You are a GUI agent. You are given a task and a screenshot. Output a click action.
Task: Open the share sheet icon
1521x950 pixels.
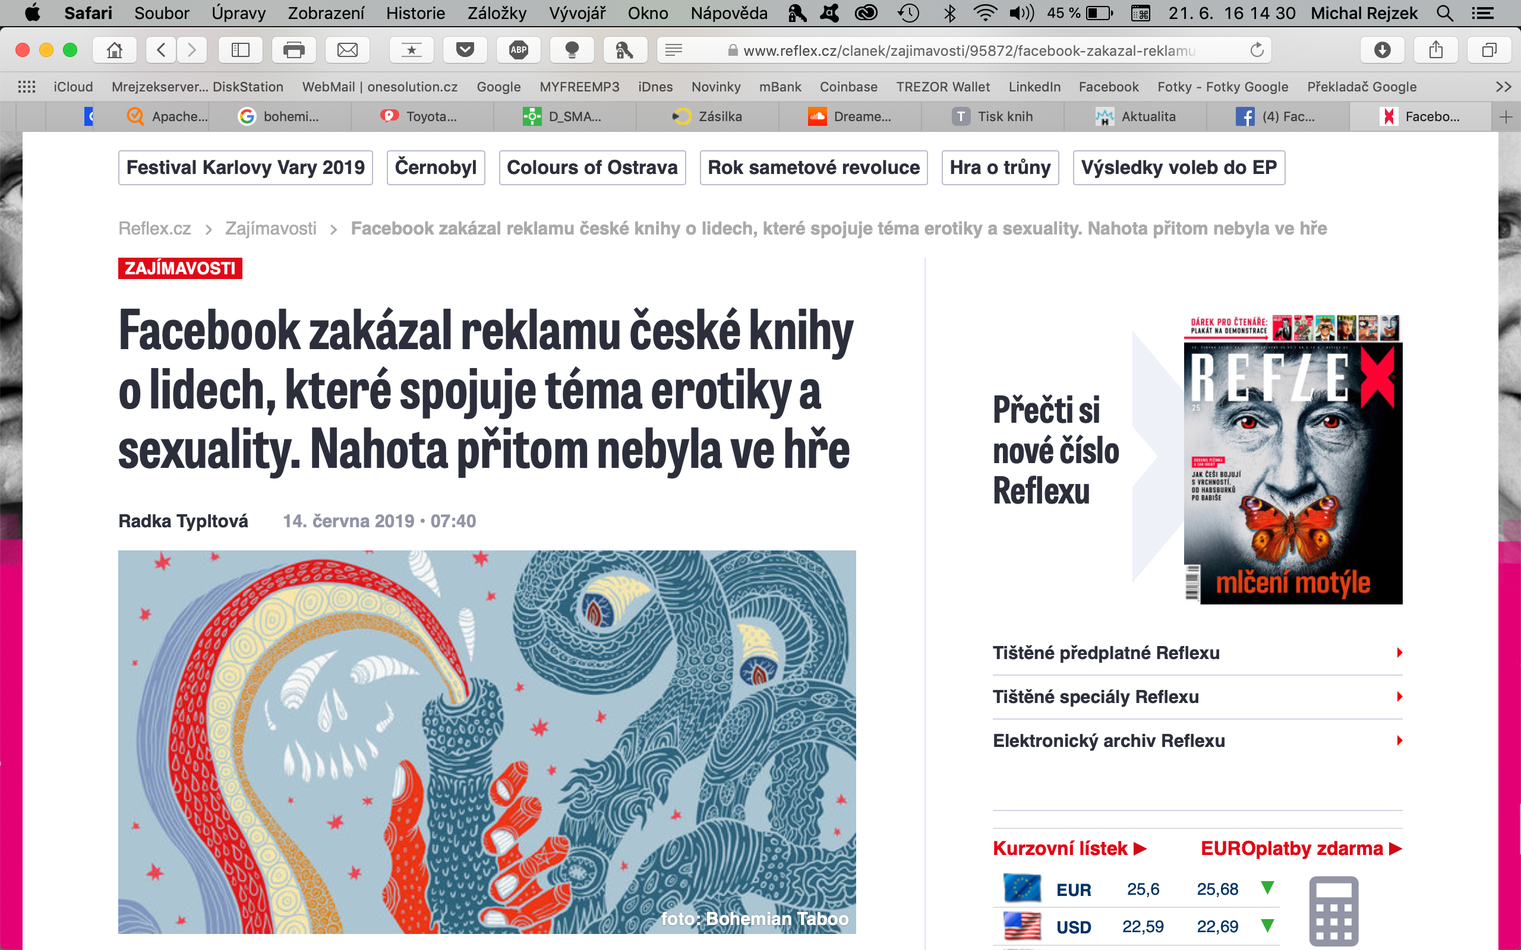1435,50
